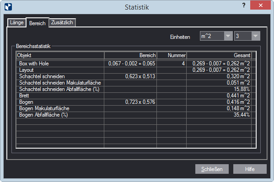Click the Hilfe button
The width and height of the screenshot is (274, 182).
250,169
